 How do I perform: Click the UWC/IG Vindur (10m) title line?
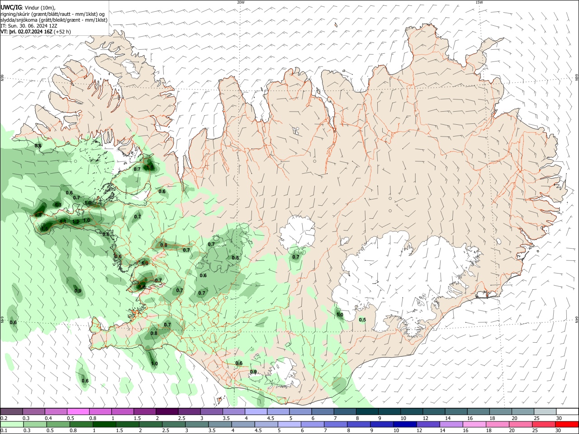coord(28,8)
